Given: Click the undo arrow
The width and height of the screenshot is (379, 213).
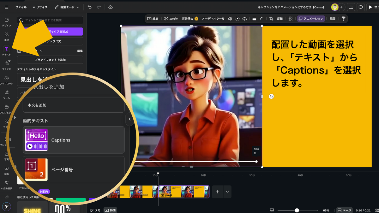Looking at the screenshot, I should (89, 7).
